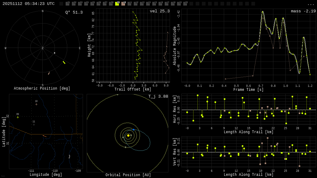
Task: Click station 10 cross marker on map
Action: (x=36, y=104)
